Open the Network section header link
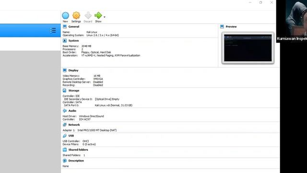 pyautogui.click(x=74, y=125)
